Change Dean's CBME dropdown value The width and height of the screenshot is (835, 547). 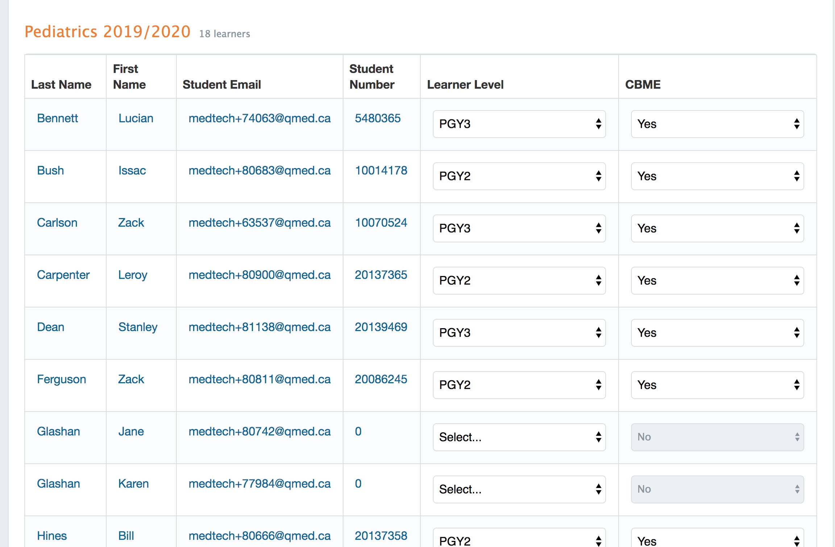717,333
